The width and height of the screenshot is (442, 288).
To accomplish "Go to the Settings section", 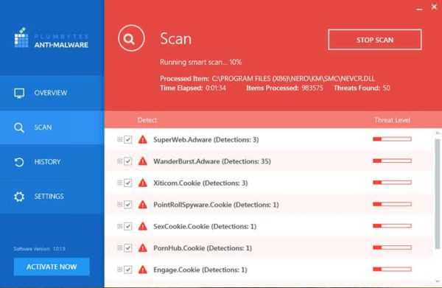I will [52, 197].
